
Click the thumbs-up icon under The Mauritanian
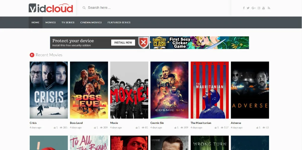(216, 128)
